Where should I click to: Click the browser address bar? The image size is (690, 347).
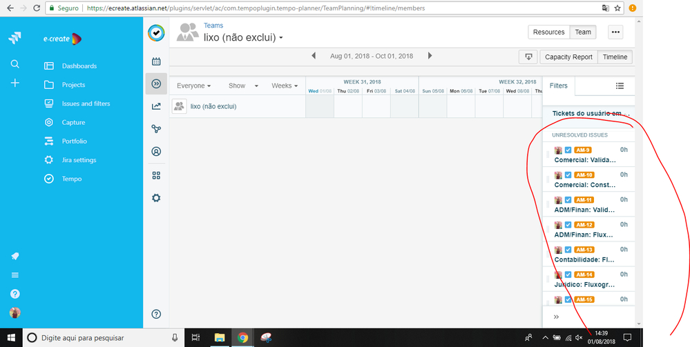click(325, 8)
